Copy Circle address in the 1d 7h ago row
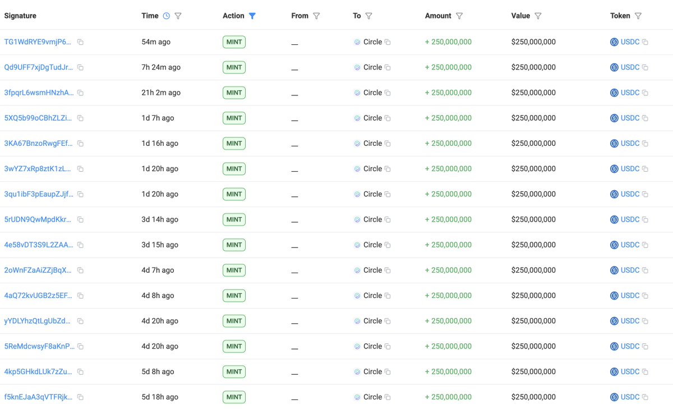This screenshot has width=673, height=409. (x=388, y=118)
